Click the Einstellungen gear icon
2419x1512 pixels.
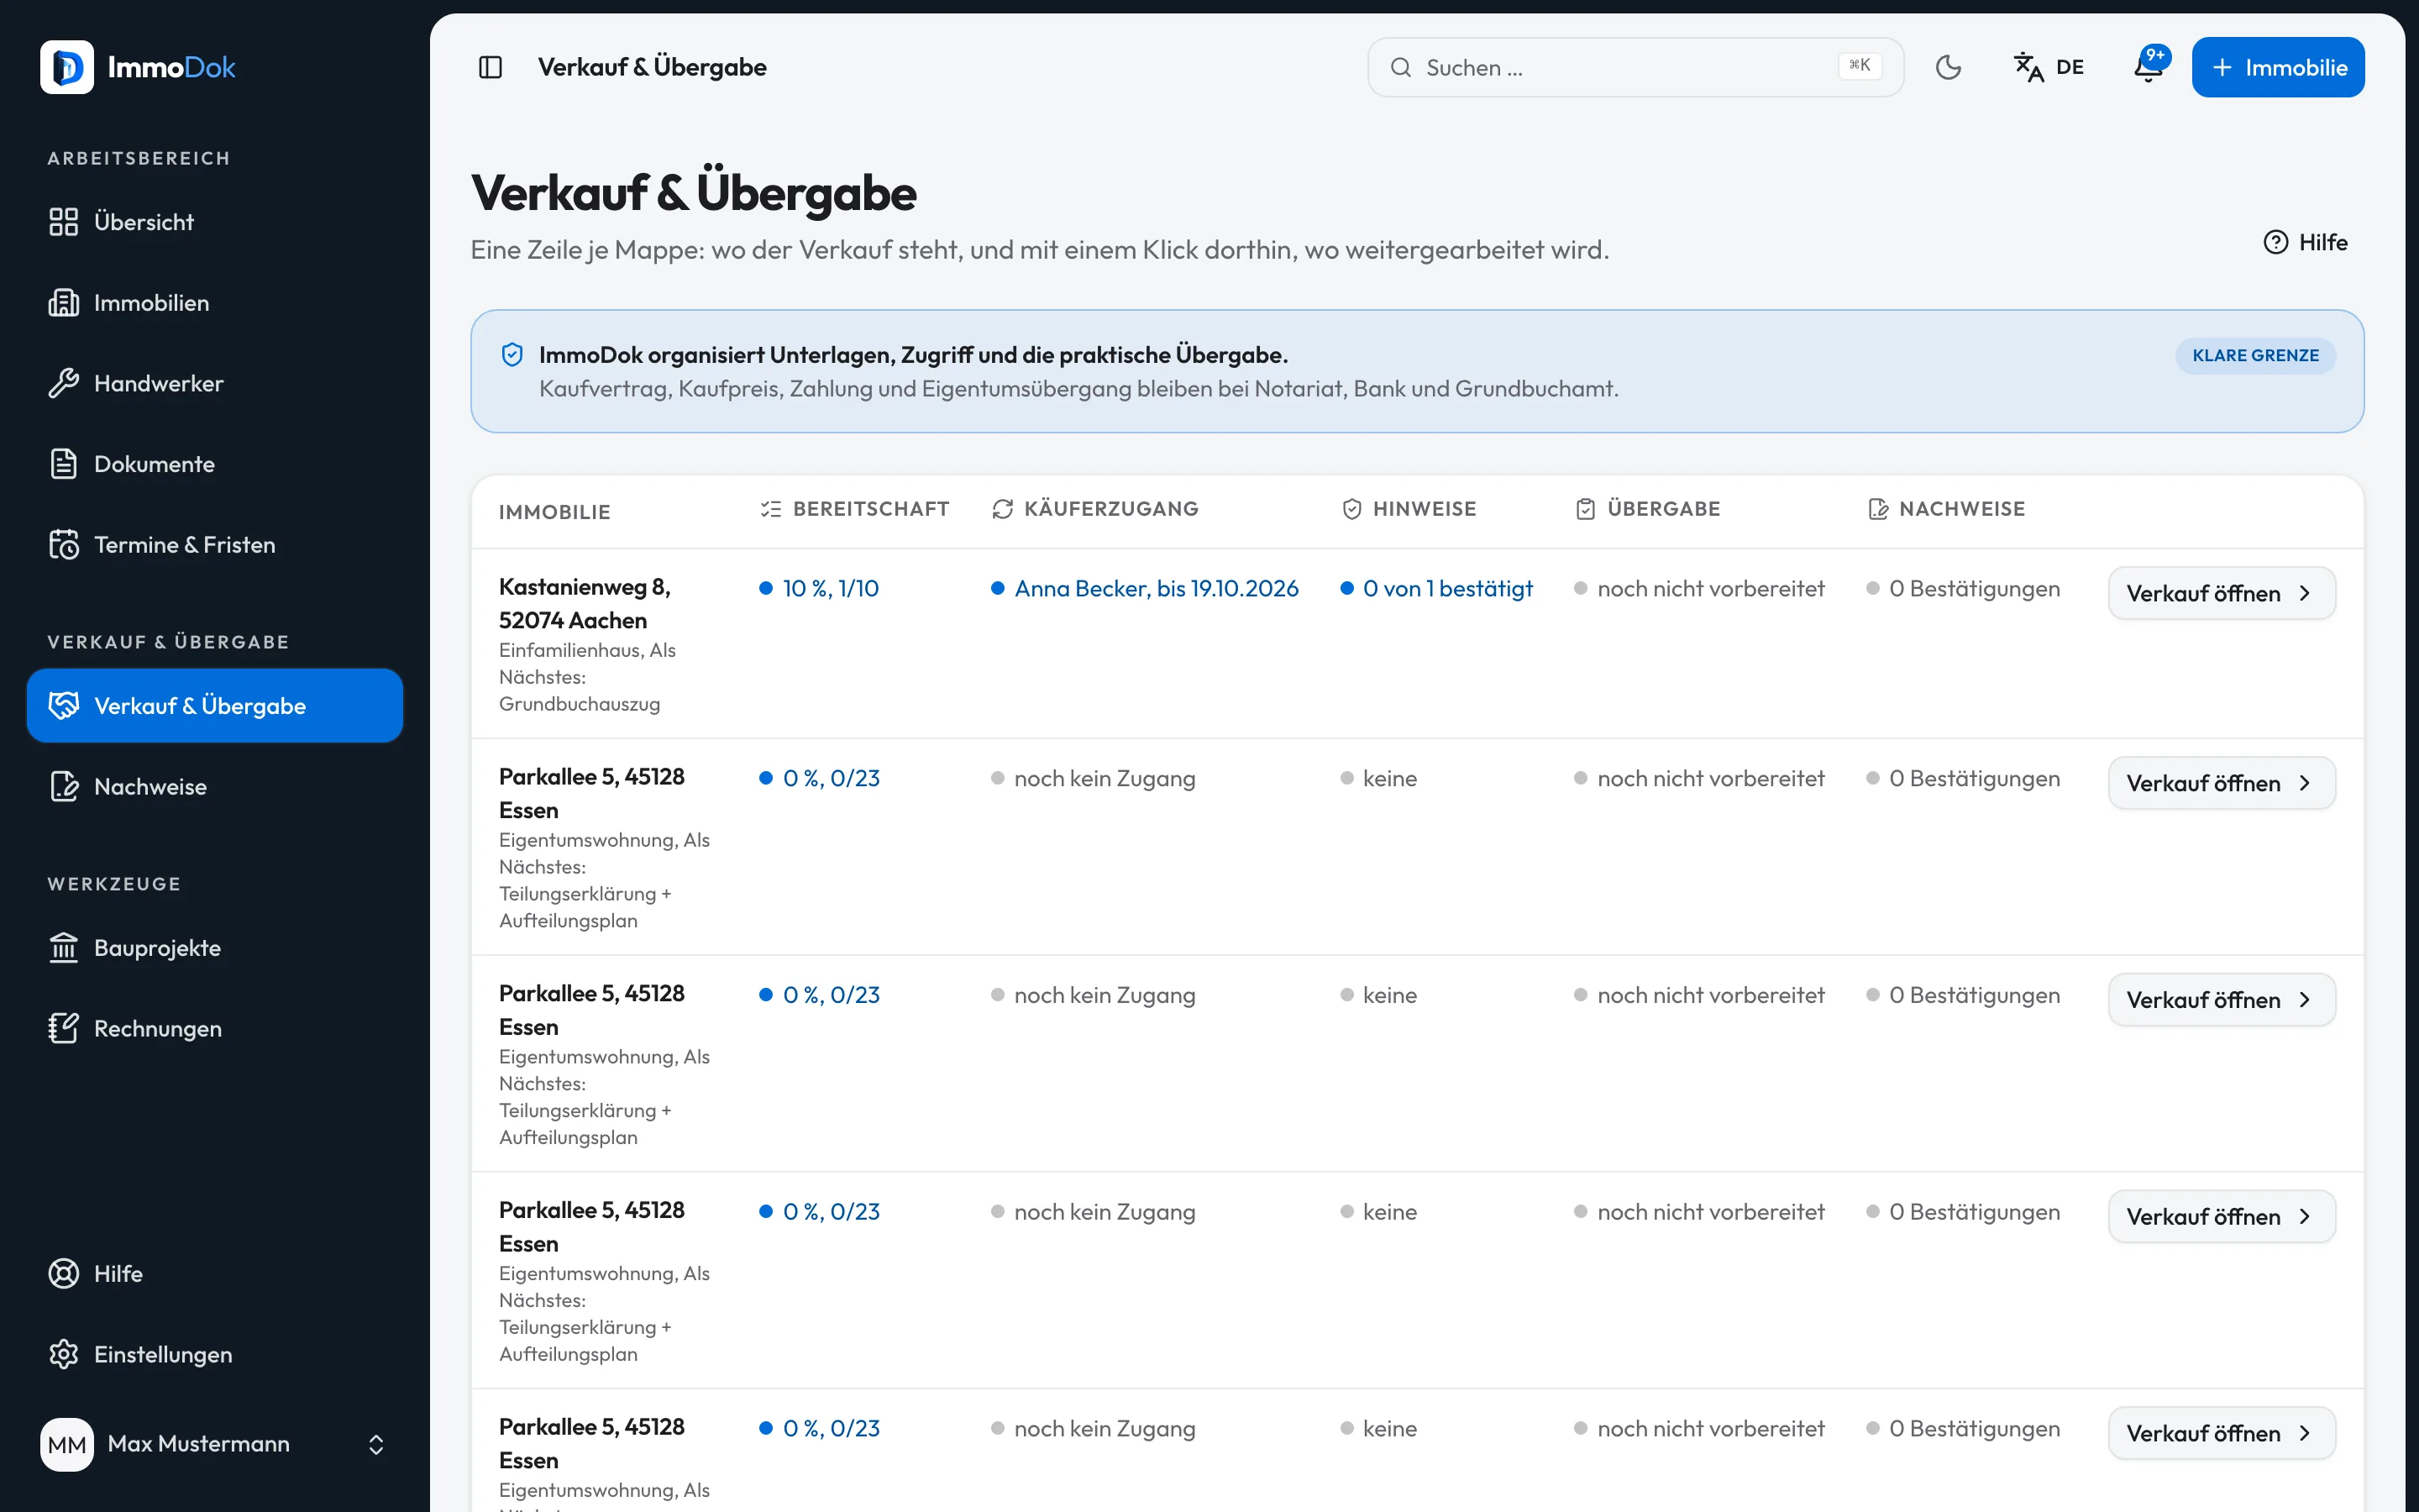(x=63, y=1355)
